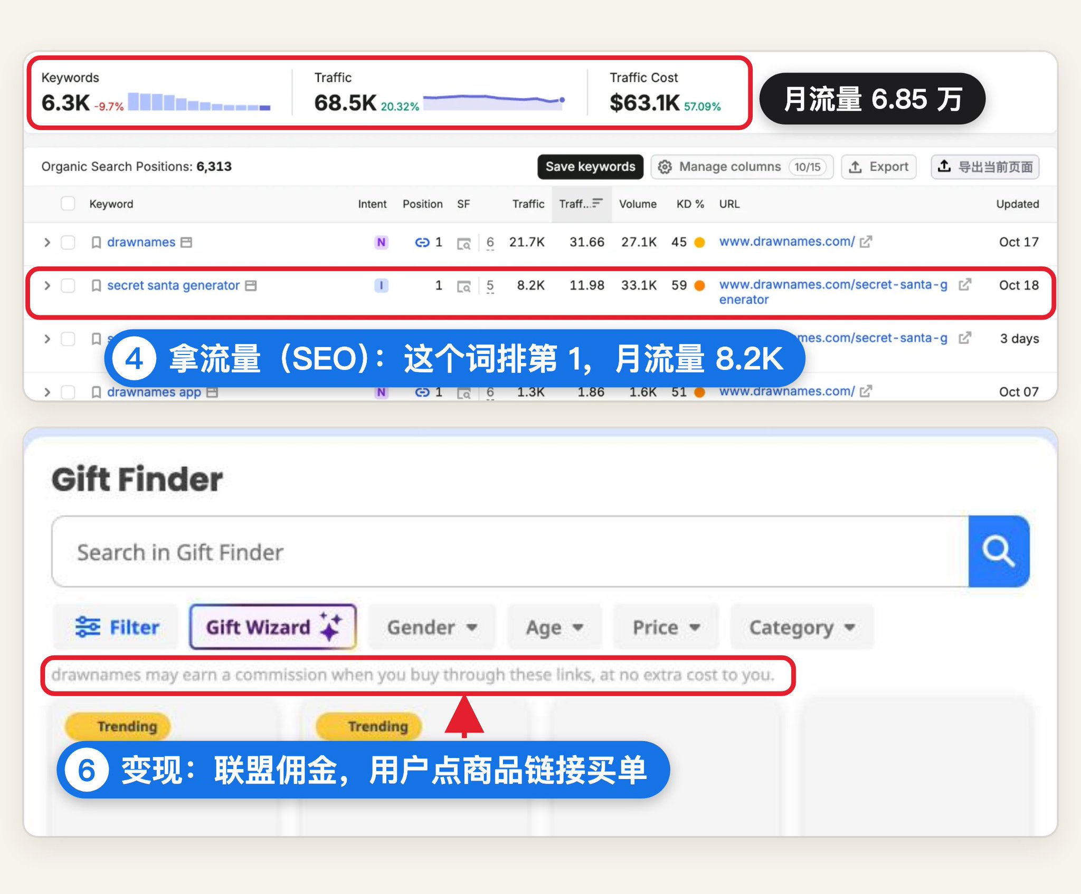The width and height of the screenshot is (1081, 894).
Task: Open www.drawnames.com/ URL in drawnames row
Action: click(786, 241)
